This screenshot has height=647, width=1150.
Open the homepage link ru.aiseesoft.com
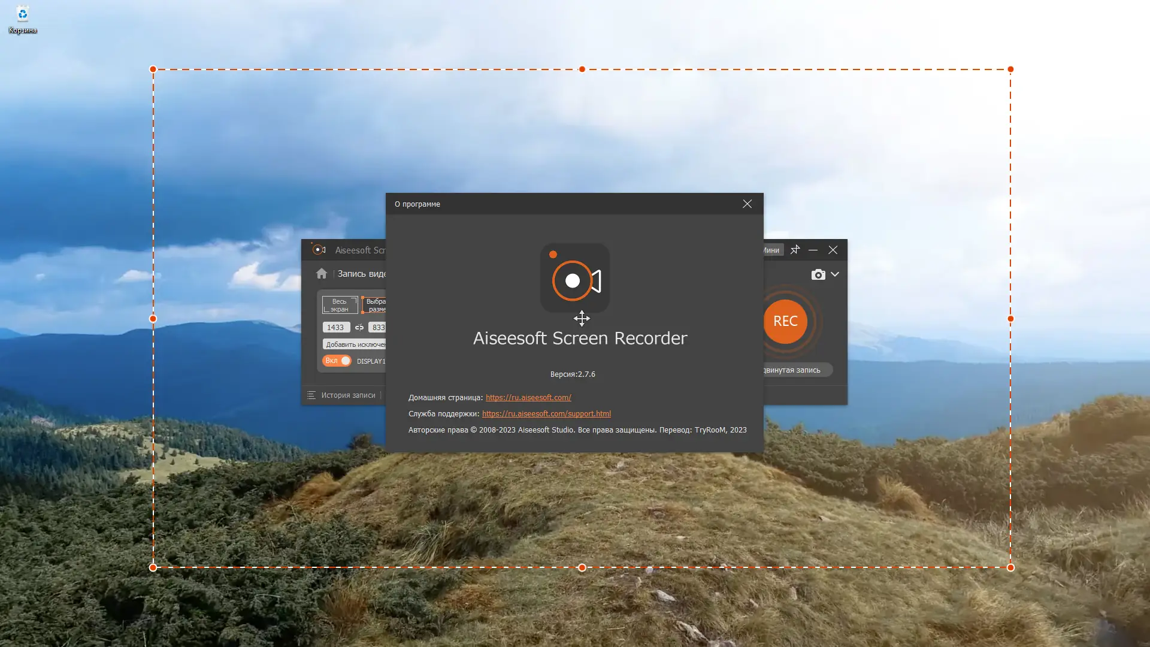click(528, 397)
